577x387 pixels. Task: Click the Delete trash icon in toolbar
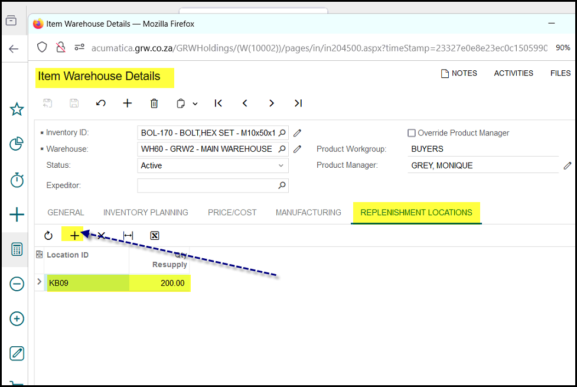154,103
